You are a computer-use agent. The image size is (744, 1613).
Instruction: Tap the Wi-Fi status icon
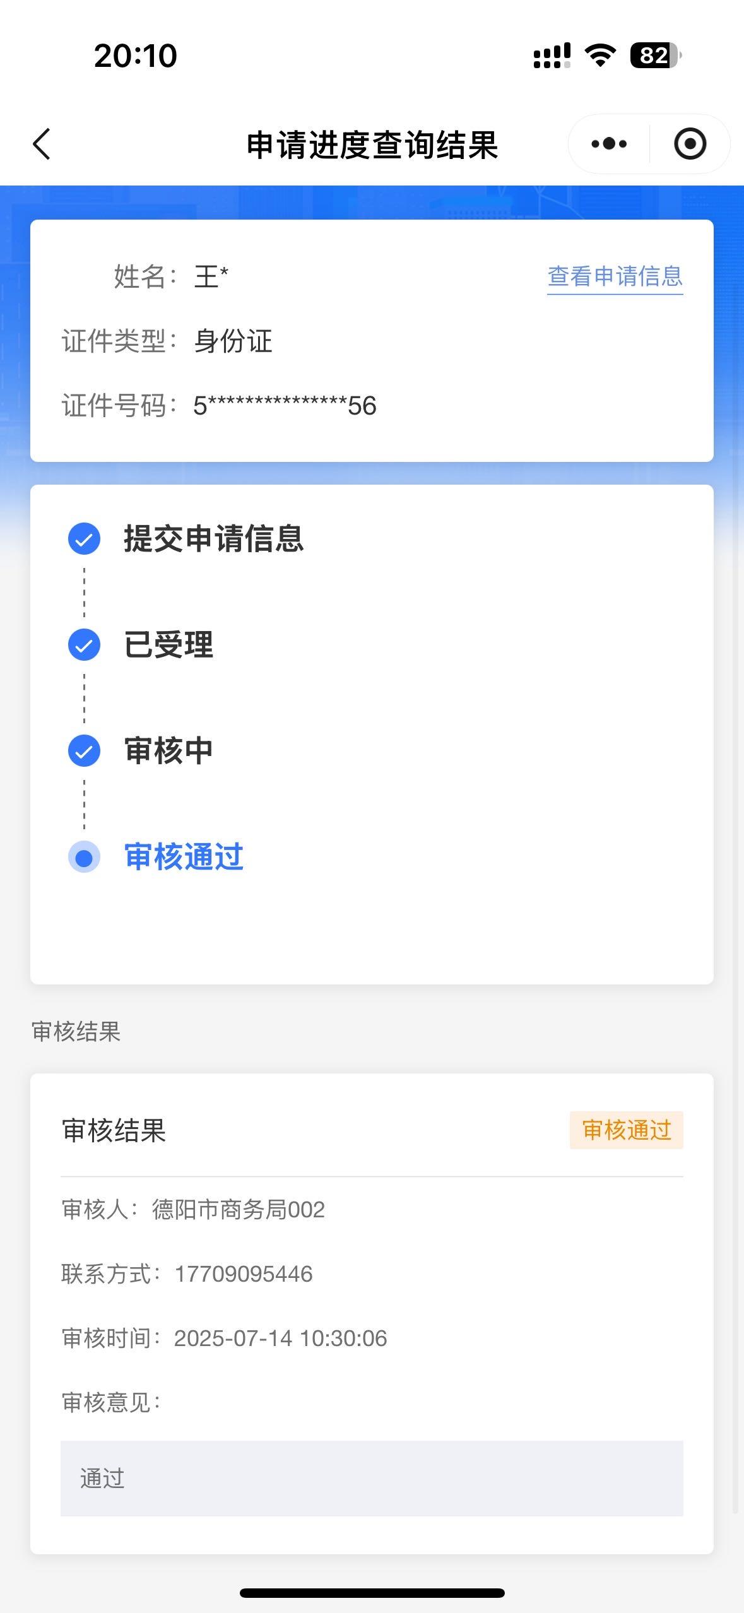click(600, 56)
